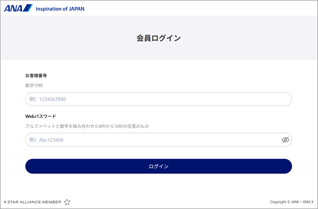Toggle Web password visibility eye icon

pos(285,140)
